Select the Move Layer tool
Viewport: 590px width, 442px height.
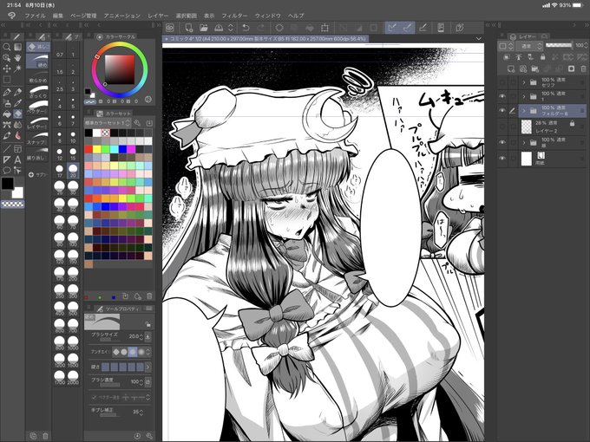[7, 68]
